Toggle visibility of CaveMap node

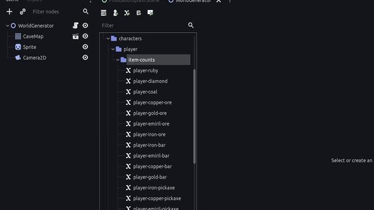pos(85,36)
